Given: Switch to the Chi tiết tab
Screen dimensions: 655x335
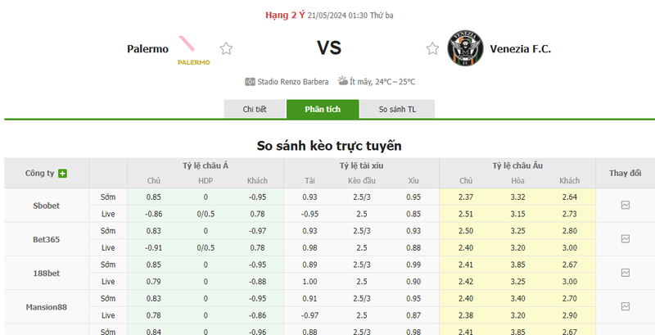Looking at the screenshot, I should (255, 110).
